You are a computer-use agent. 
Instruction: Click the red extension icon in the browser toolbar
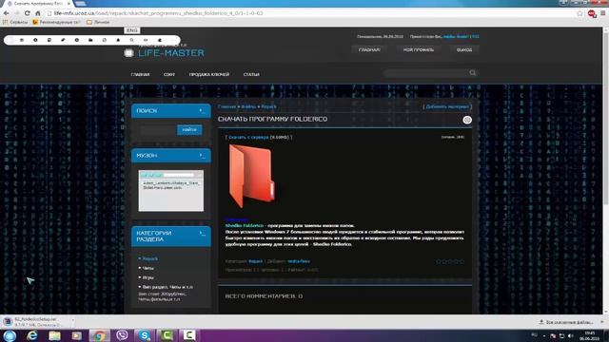pos(592,13)
